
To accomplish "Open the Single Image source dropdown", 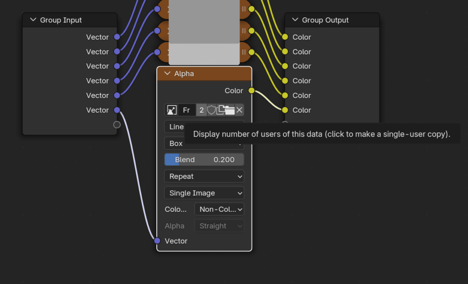I will [204, 193].
